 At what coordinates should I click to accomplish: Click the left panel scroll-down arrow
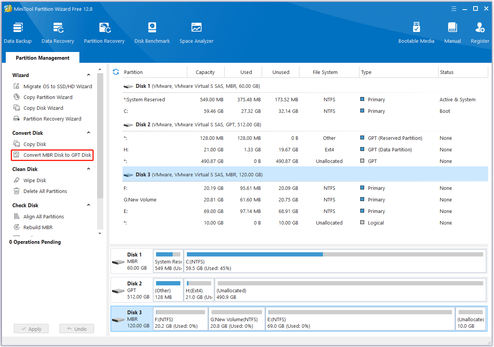pyautogui.click(x=100, y=233)
